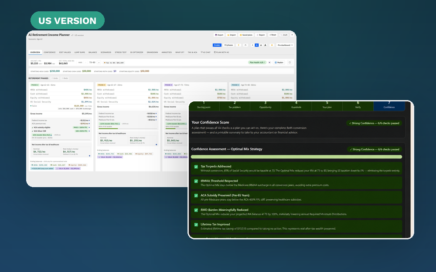Open the Lump Sums tab
This screenshot has height=272, width=436.
click(x=79, y=52)
